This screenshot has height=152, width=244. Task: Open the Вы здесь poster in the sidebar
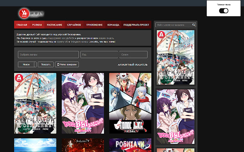click(175, 117)
